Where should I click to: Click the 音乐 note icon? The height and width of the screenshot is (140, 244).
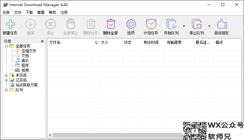coord(18,60)
